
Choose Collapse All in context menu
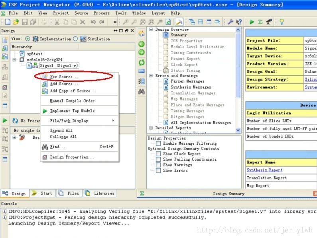[x=79, y=137]
